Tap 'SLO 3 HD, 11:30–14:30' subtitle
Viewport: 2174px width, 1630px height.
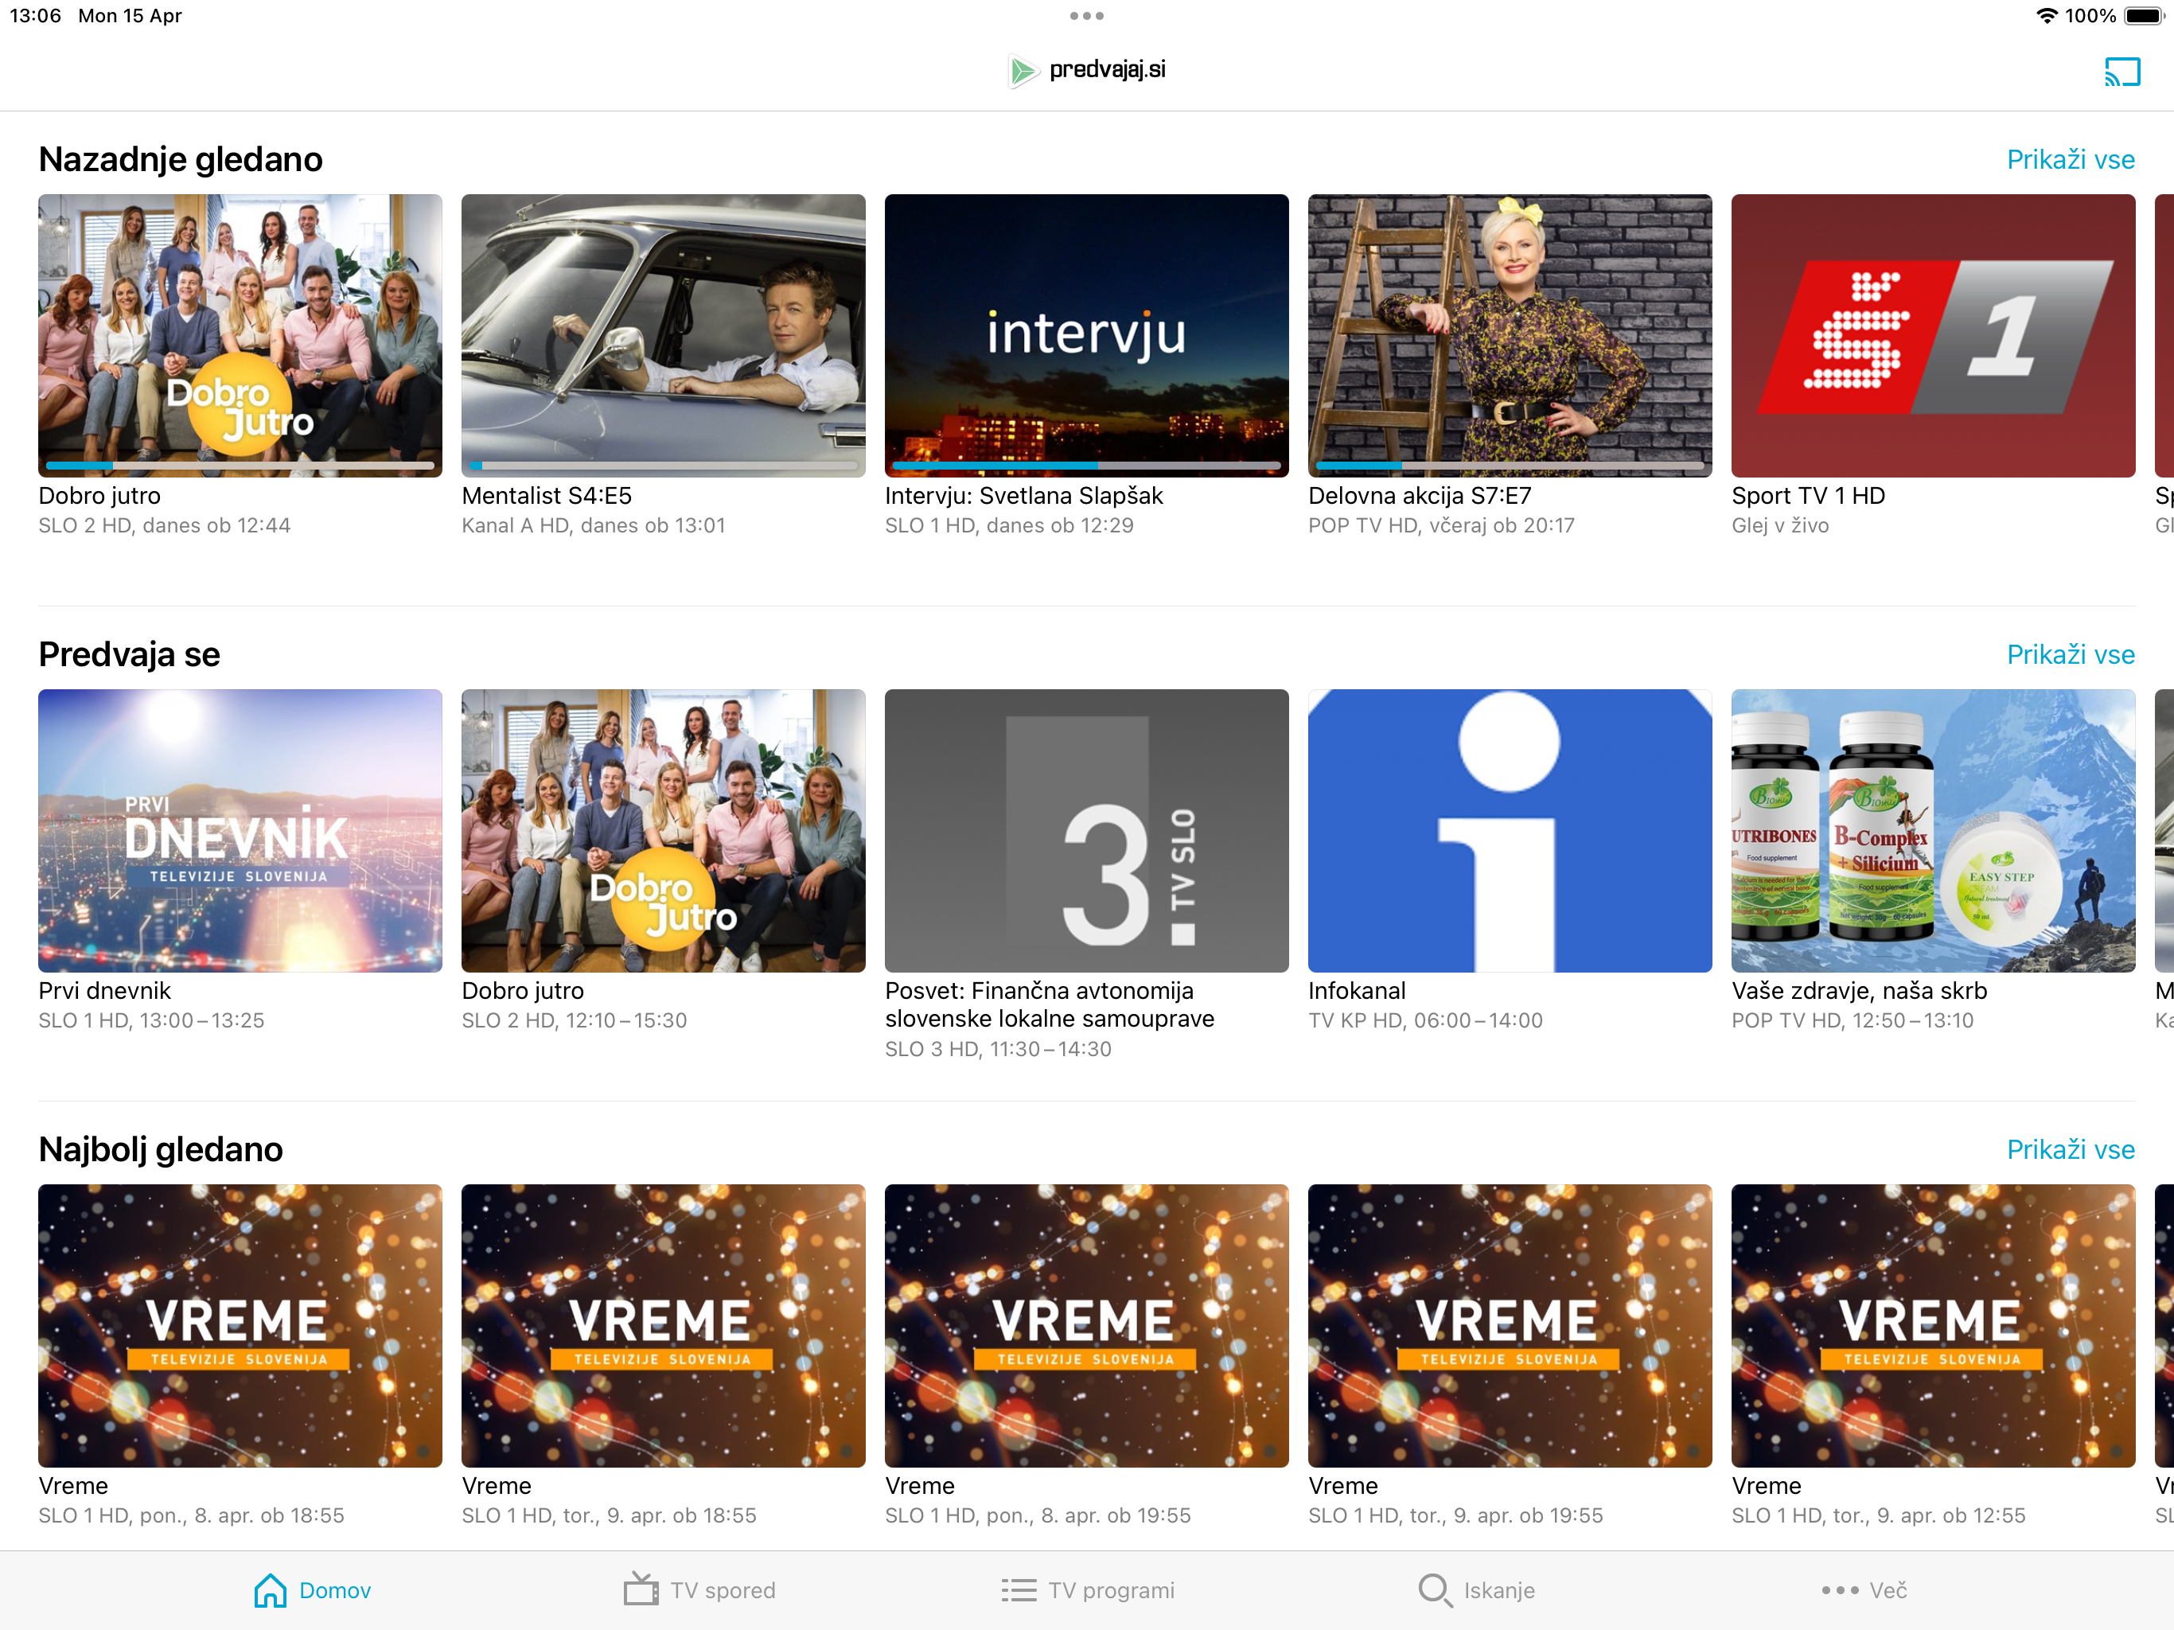[x=998, y=1049]
